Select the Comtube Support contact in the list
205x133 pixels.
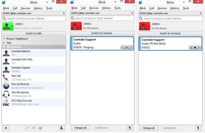34,69
